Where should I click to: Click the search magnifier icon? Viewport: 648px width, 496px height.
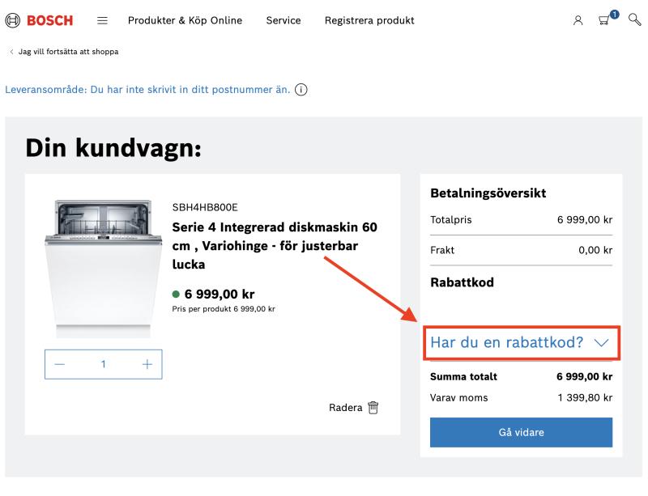click(x=634, y=19)
